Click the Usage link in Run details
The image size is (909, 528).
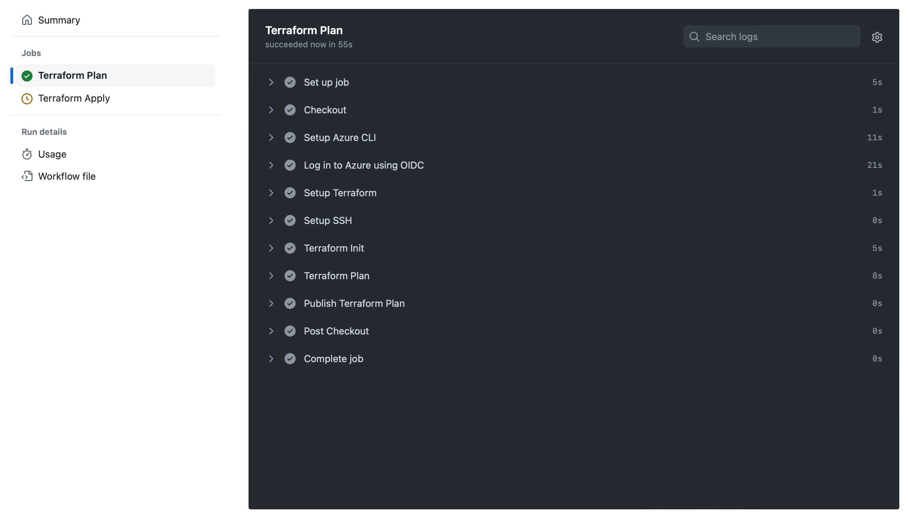[52, 154]
